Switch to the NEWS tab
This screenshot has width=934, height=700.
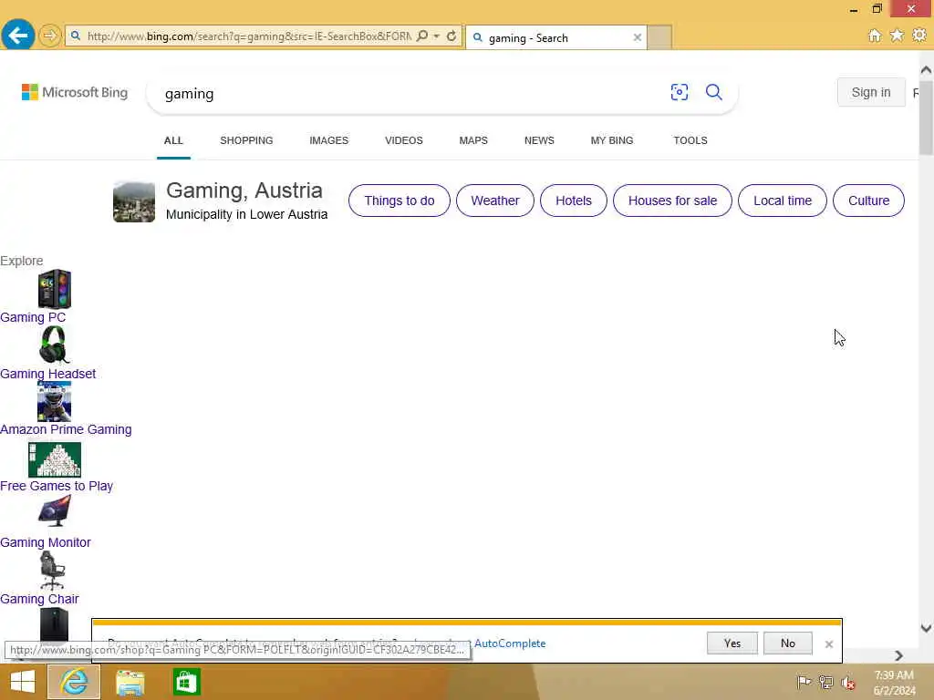tap(539, 140)
